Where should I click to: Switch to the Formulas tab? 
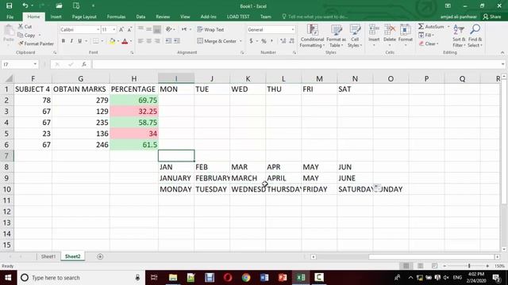[116, 17]
